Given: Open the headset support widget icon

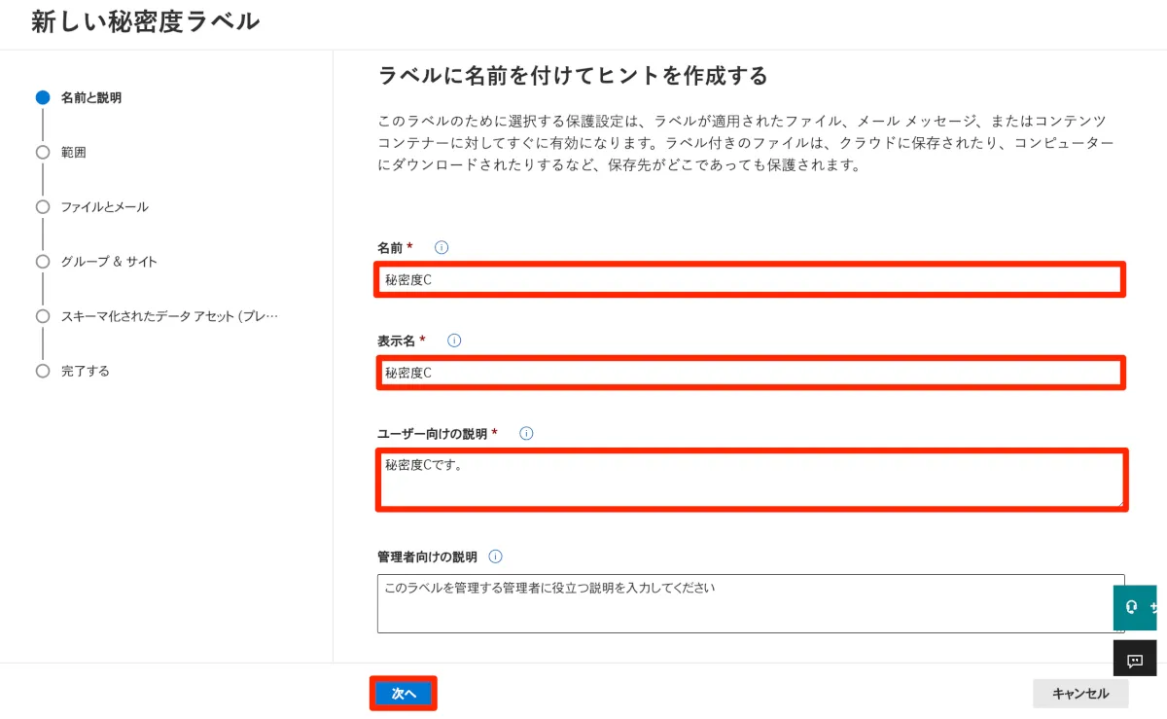Looking at the screenshot, I should [x=1132, y=607].
